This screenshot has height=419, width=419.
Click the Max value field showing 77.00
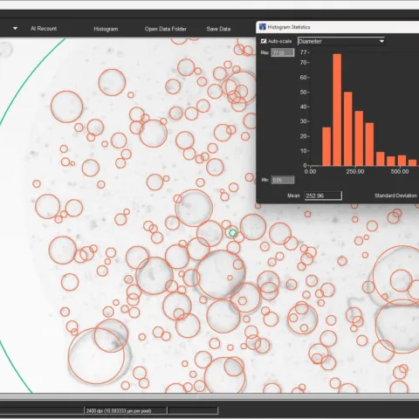[x=283, y=52]
